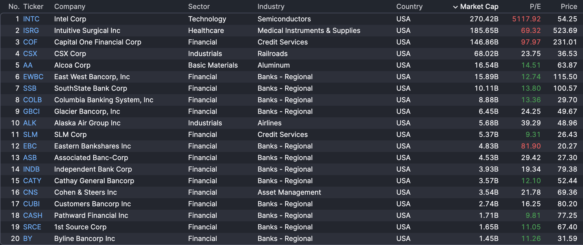
Task: Click the Country column header
Action: pos(409,7)
